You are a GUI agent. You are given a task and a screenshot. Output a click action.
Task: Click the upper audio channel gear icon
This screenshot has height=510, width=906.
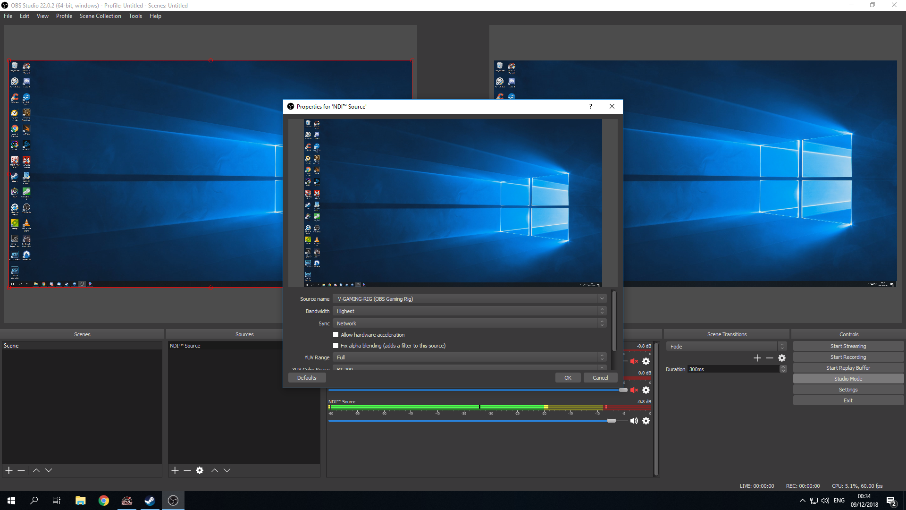pos(646,361)
